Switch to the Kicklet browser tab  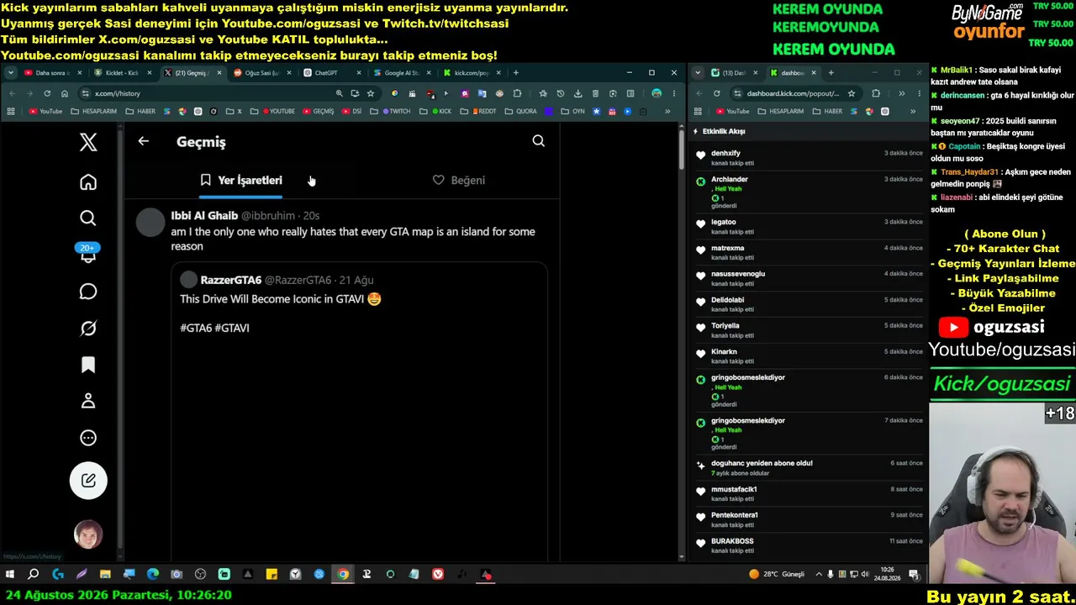pos(122,73)
